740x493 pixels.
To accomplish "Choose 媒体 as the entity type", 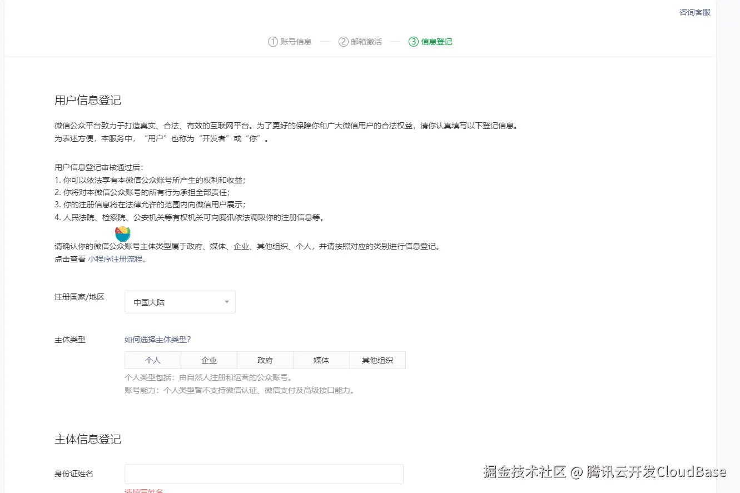I will [321, 360].
